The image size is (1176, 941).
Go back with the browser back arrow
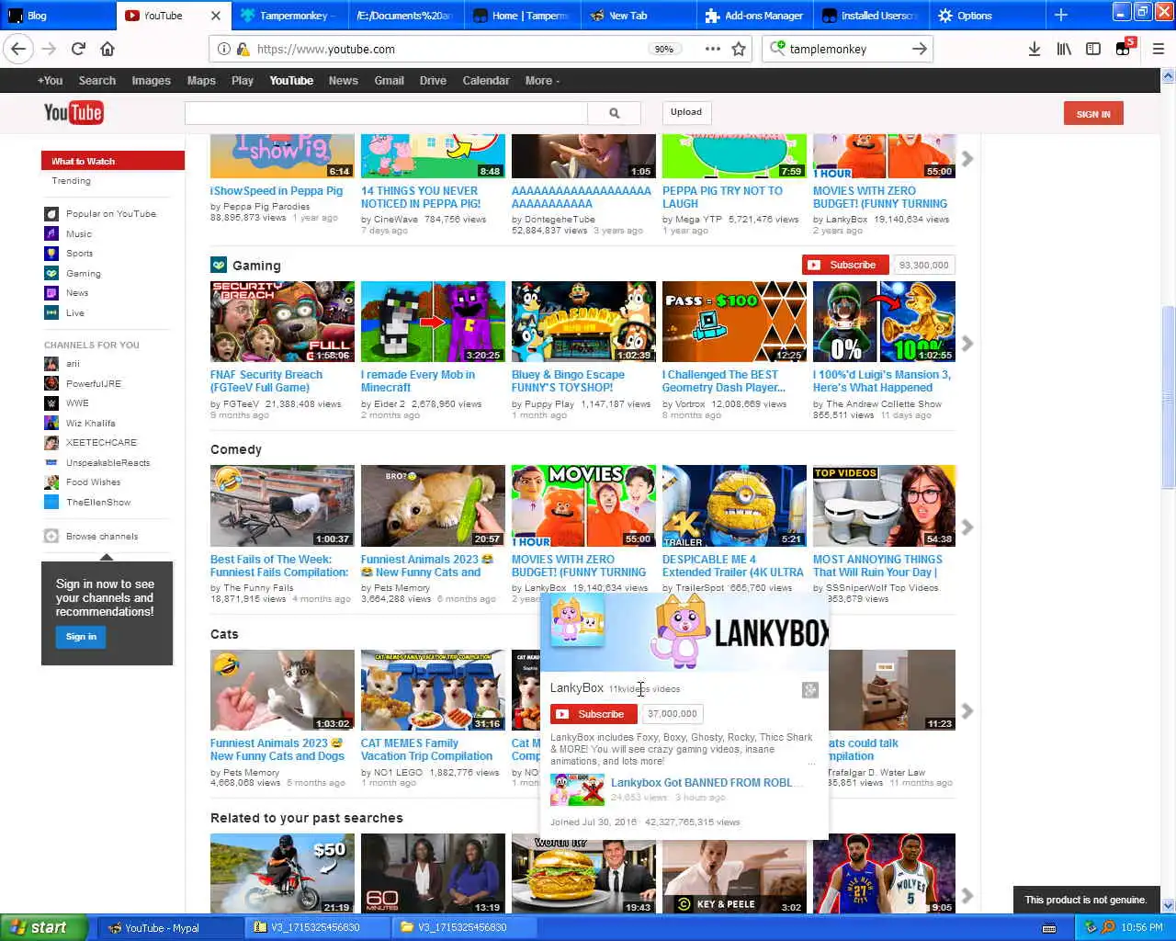click(x=18, y=49)
